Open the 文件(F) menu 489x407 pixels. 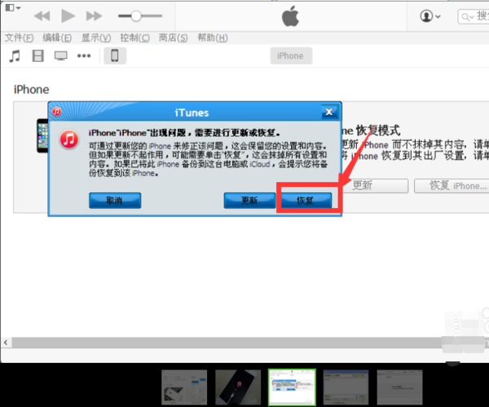click(19, 38)
